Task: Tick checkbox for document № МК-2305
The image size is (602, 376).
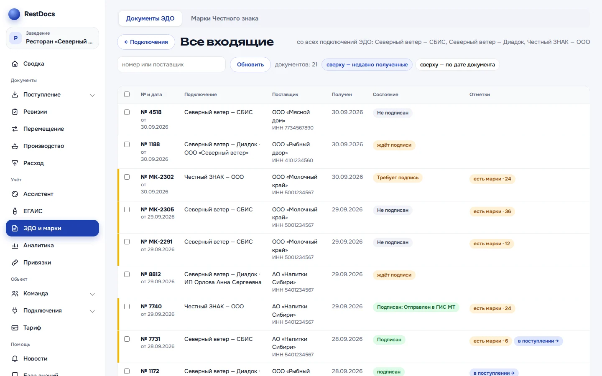Action: click(127, 210)
